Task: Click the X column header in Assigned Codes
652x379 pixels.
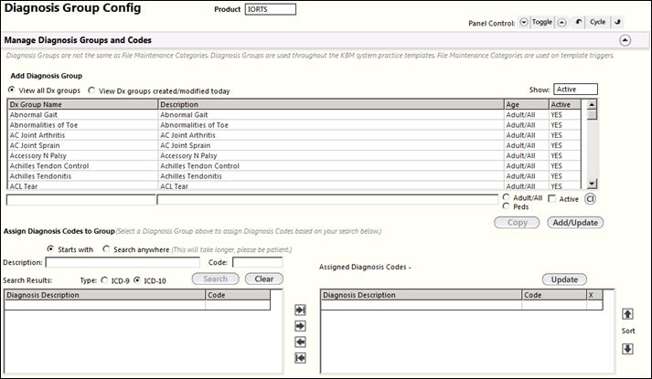Action: 594,295
